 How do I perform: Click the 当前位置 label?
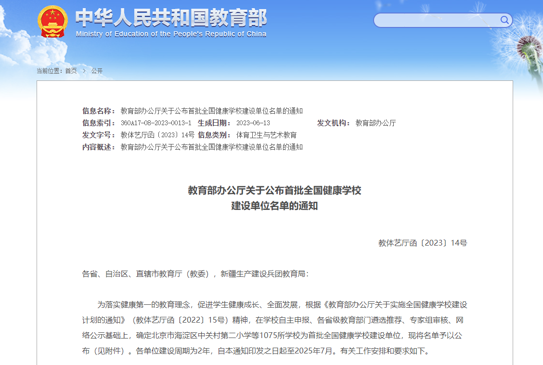pos(49,71)
